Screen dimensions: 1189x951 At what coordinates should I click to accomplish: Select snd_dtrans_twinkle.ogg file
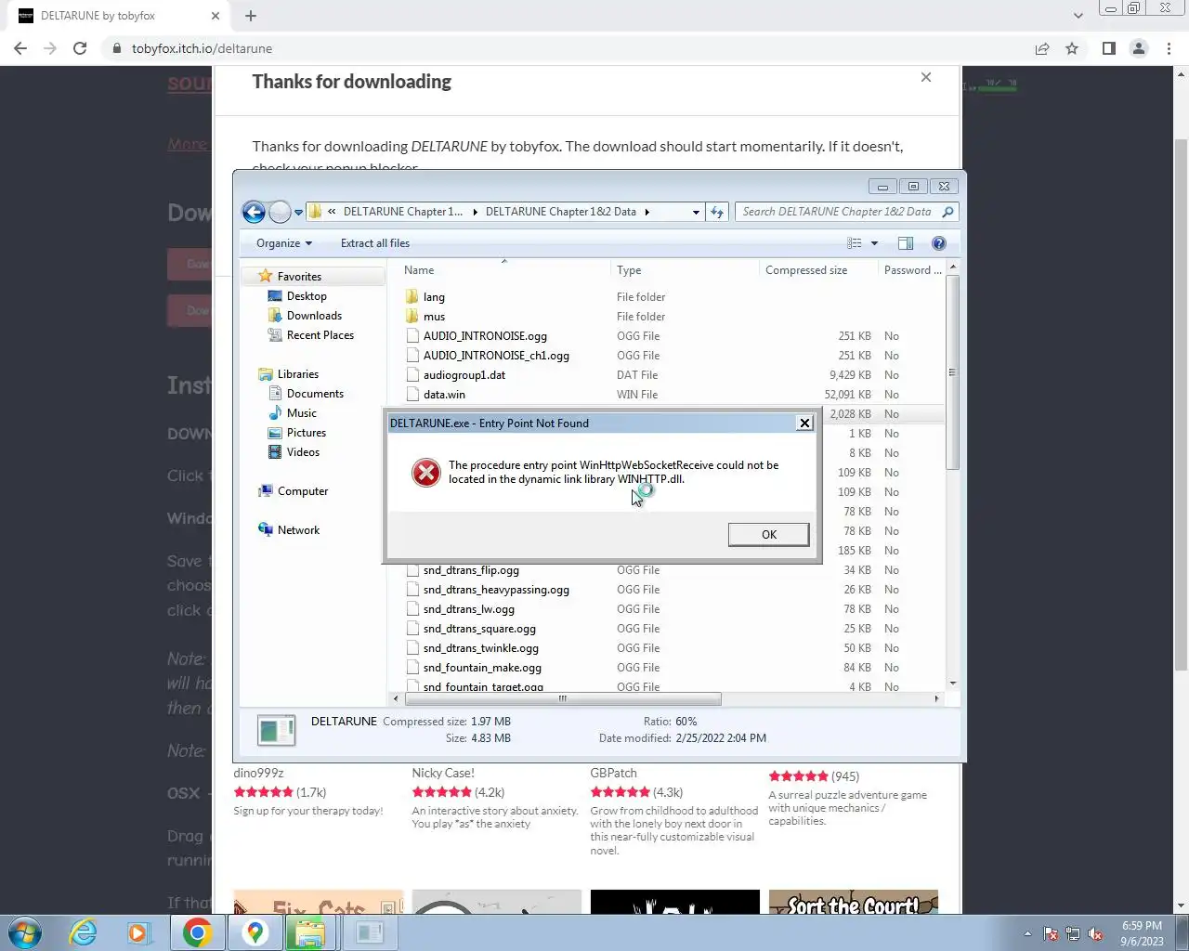[x=480, y=648]
